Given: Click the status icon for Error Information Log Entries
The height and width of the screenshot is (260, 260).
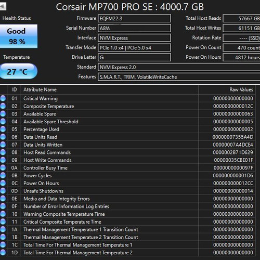Looking at the screenshot, I should tap(3, 206).
